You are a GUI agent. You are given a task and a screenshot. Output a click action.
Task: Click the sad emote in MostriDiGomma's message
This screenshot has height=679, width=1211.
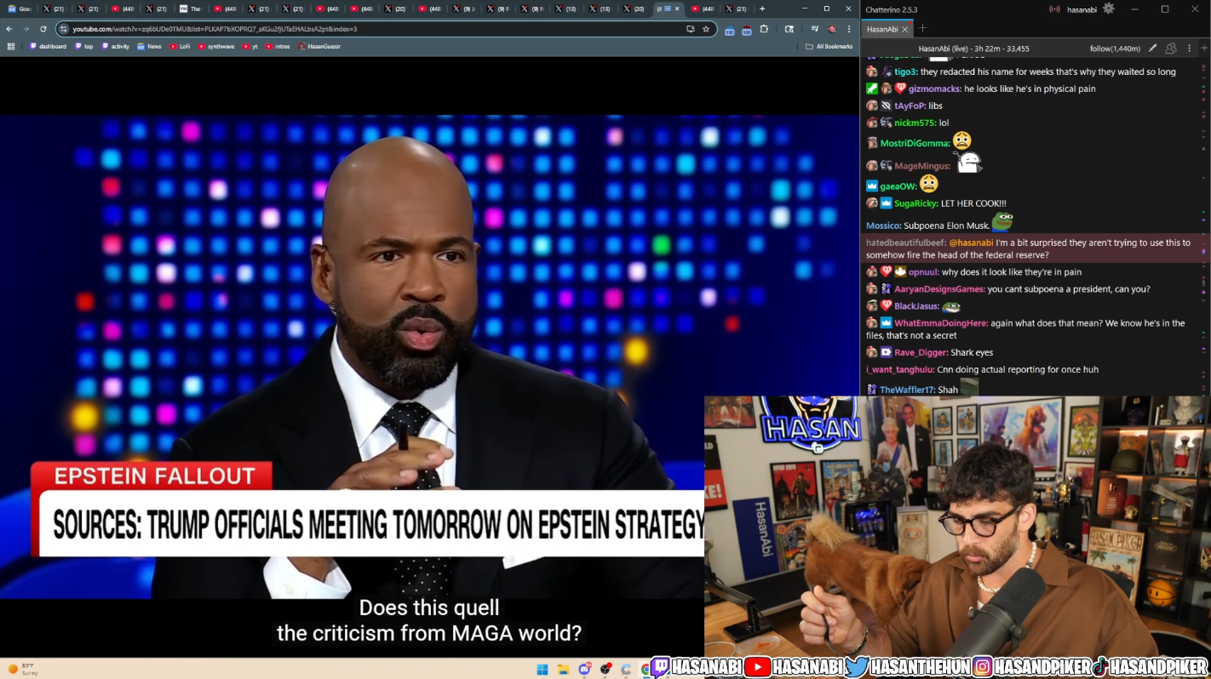coord(961,140)
